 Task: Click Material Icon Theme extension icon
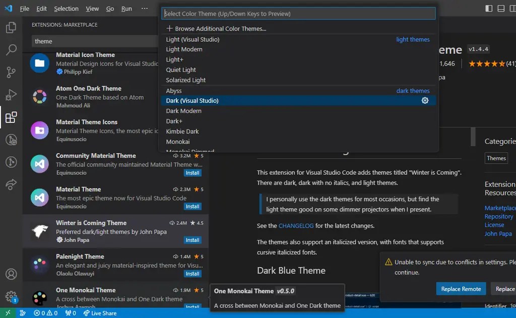tap(39, 63)
